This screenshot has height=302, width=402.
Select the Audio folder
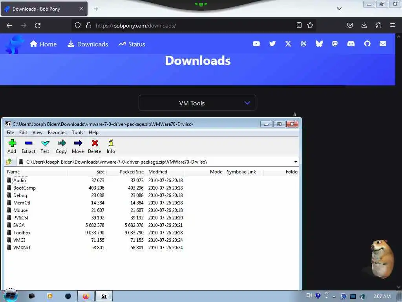(x=20, y=180)
